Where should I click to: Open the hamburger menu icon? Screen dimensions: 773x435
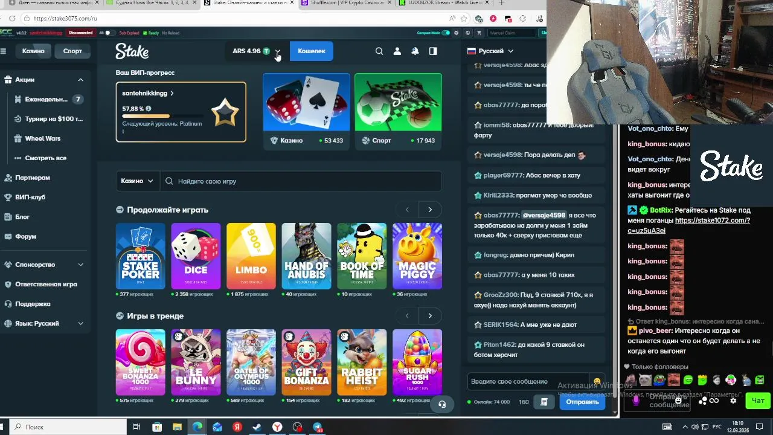(x=3, y=51)
